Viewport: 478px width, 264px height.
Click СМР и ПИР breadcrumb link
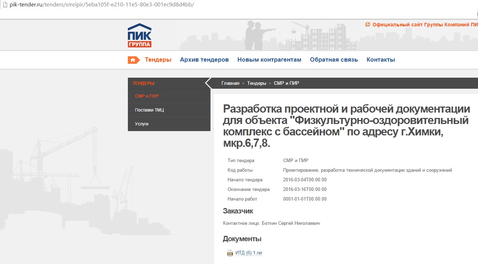pyautogui.click(x=286, y=83)
